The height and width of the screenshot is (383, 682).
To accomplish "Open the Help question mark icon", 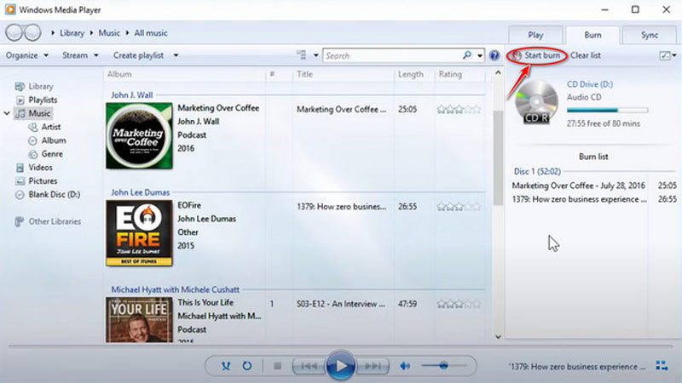I will (x=494, y=55).
